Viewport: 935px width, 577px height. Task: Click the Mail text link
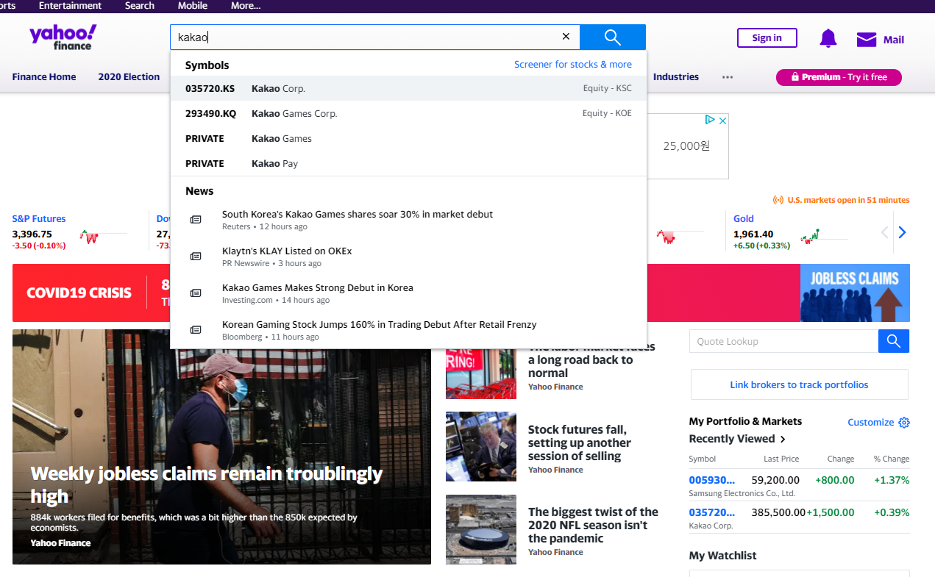point(894,40)
